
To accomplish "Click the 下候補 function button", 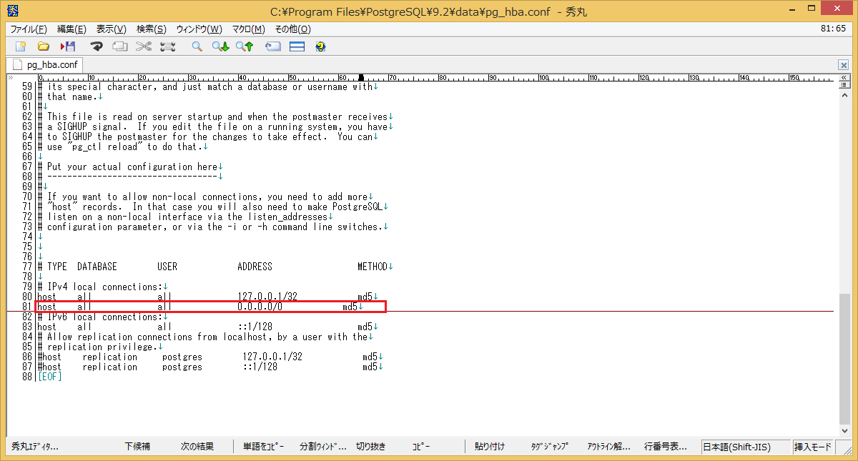I will [137, 447].
